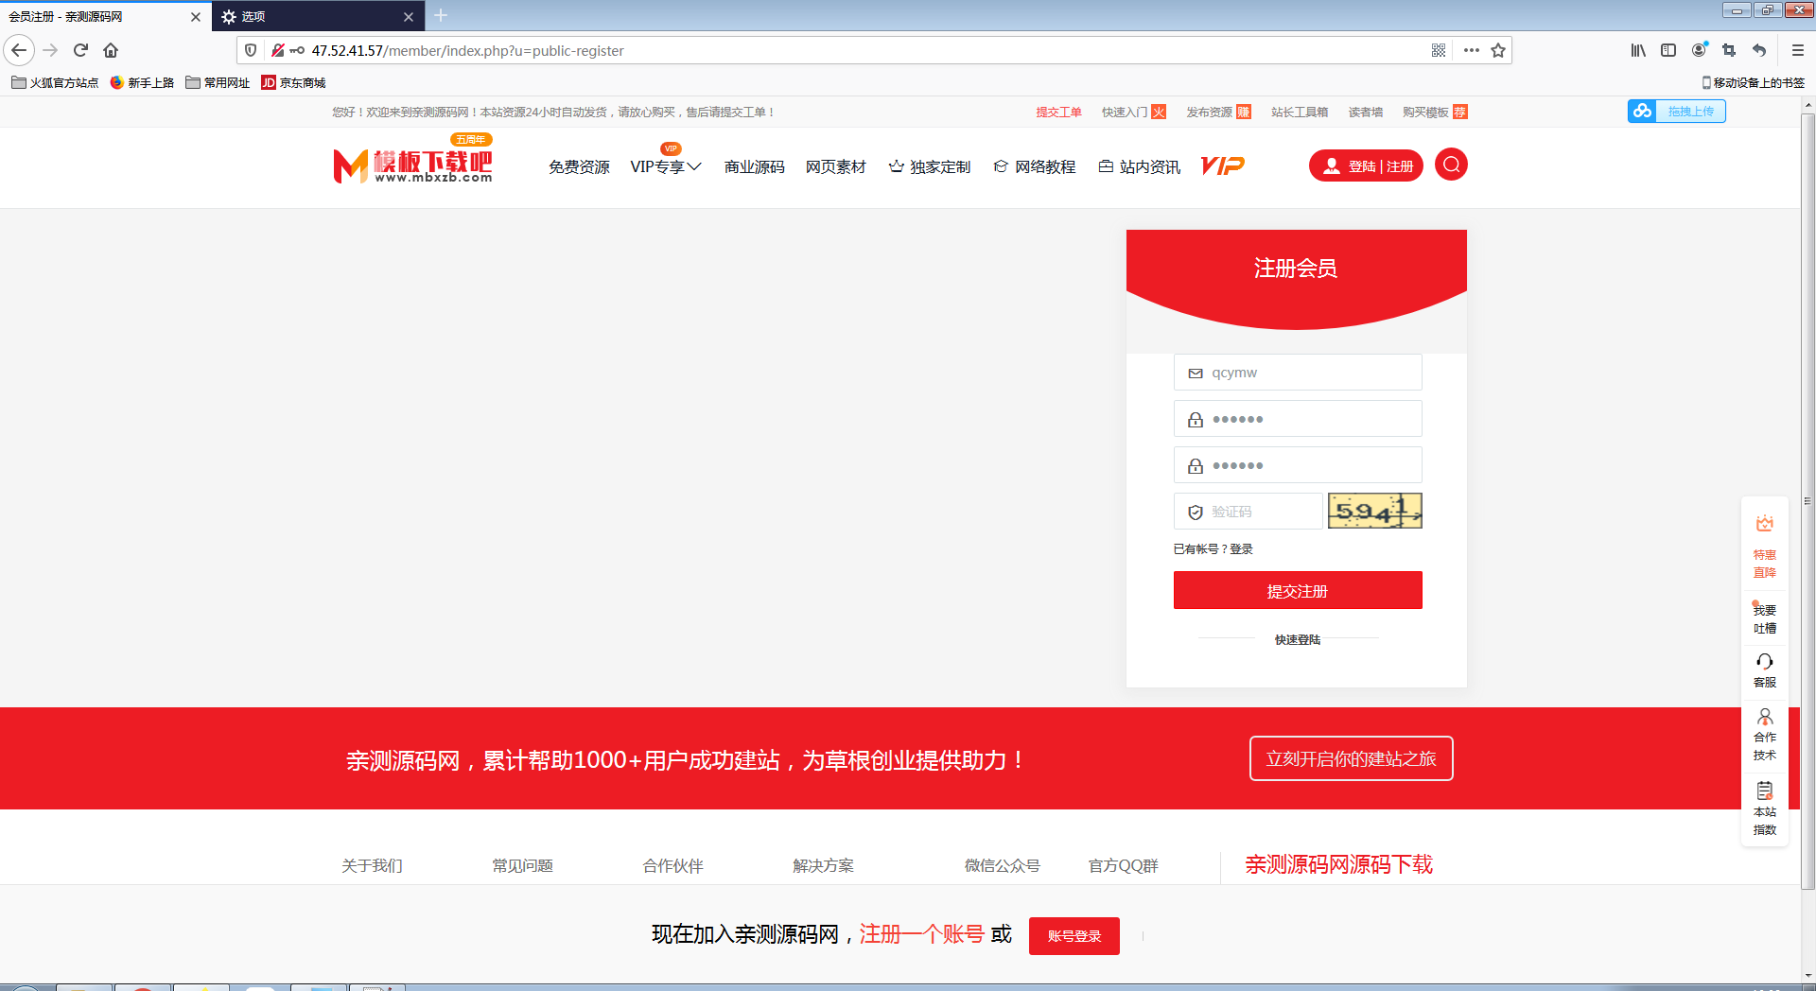Click the undo arrow toolbar icon
This screenshot has width=1816, height=991.
(1759, 50)
